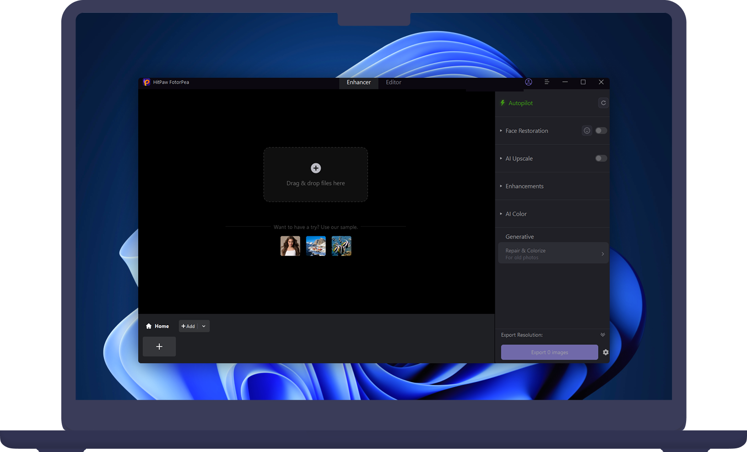Open the hamburger menu in title bar
The width and height of the screenshot is (747, 452).
tap(547, 82)
